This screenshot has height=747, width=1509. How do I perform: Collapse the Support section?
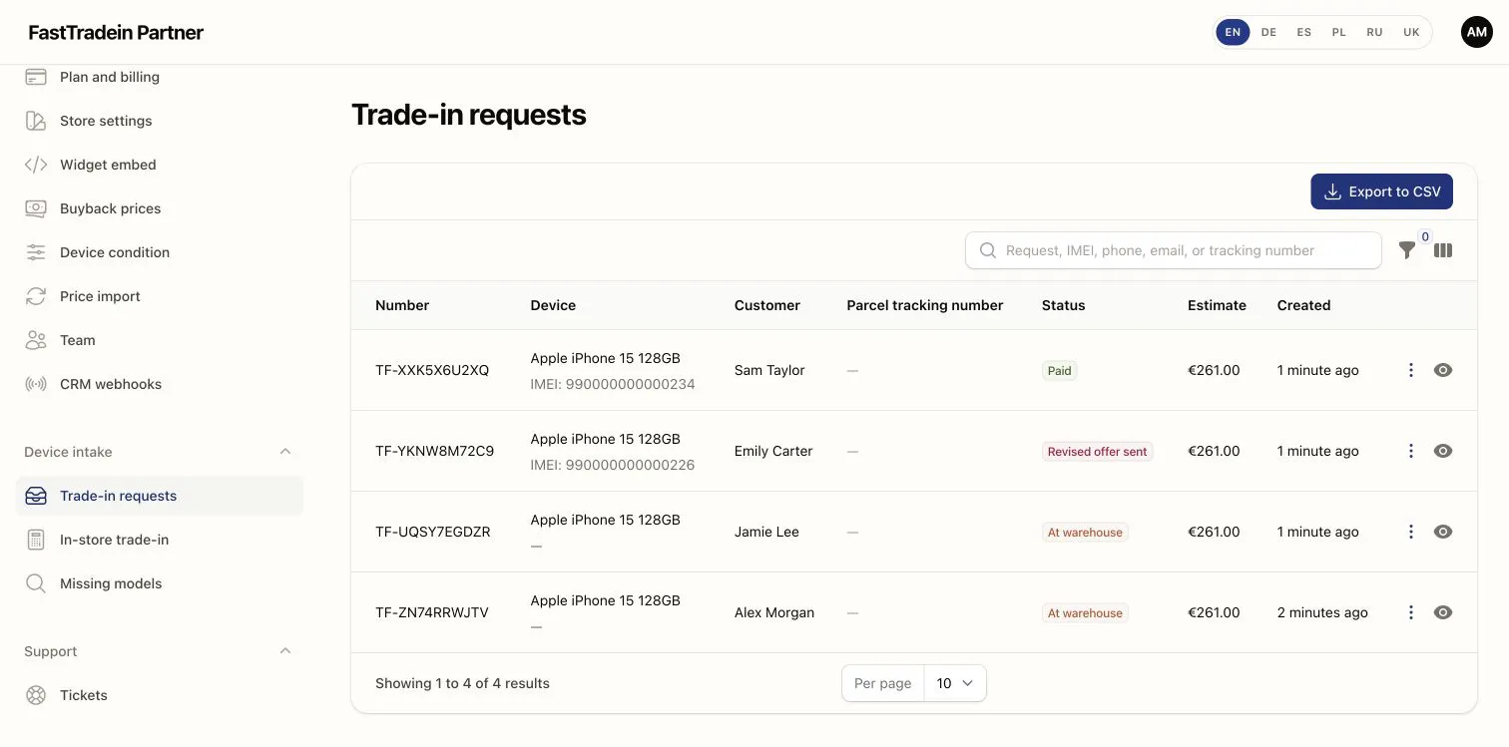coord(285,651)
